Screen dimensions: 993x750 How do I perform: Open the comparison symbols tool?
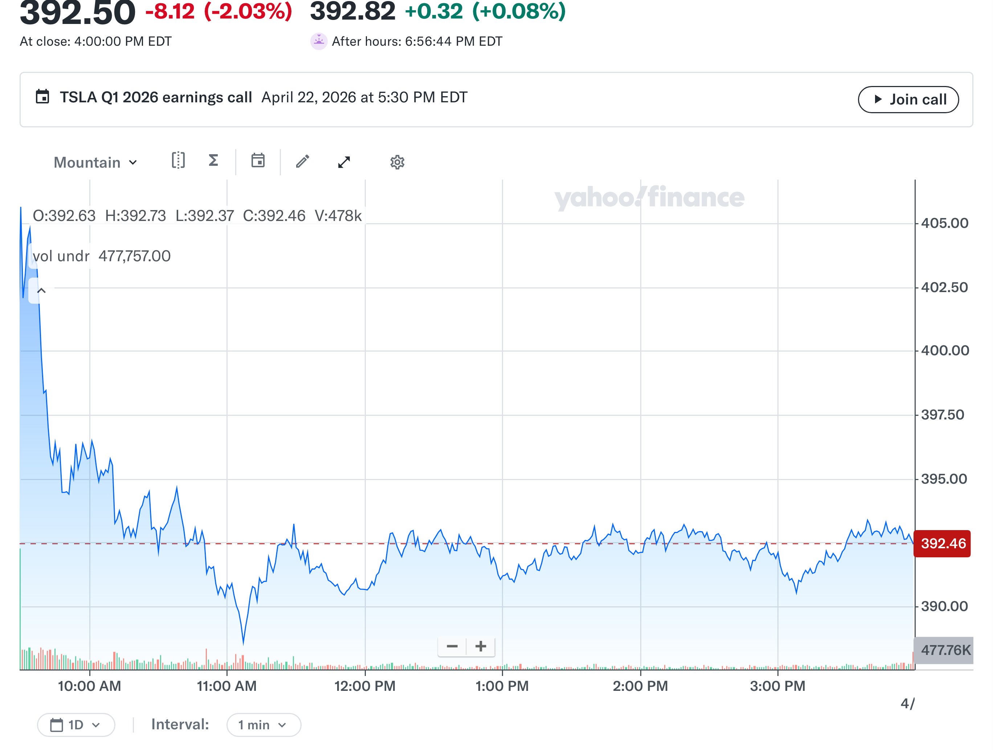pyautogui.click(x=178, y=161)
